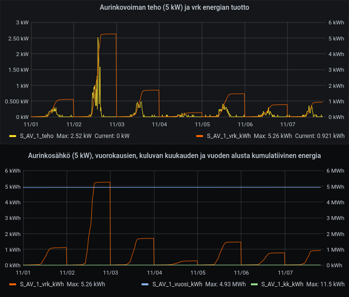Click the blue color swatch for S_AV_1_vuosi_kWh
The image size is (349, 297).
(144, 284)
